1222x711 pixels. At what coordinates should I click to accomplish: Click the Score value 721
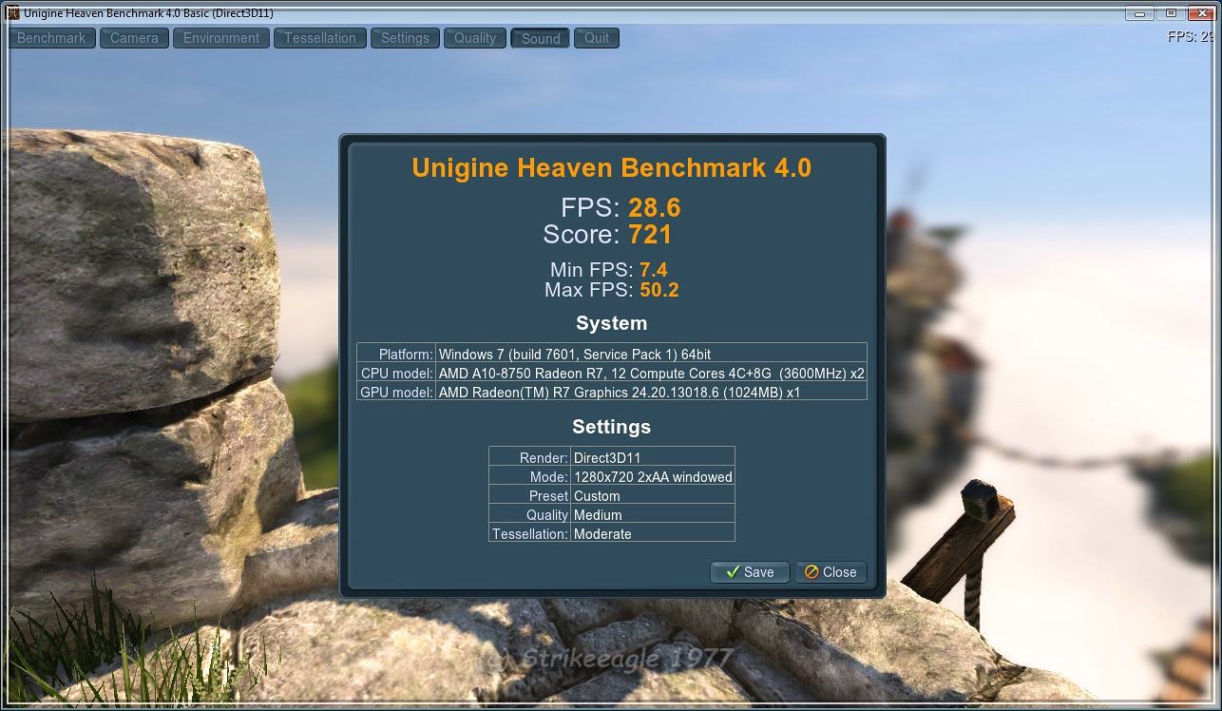(650, 235)
